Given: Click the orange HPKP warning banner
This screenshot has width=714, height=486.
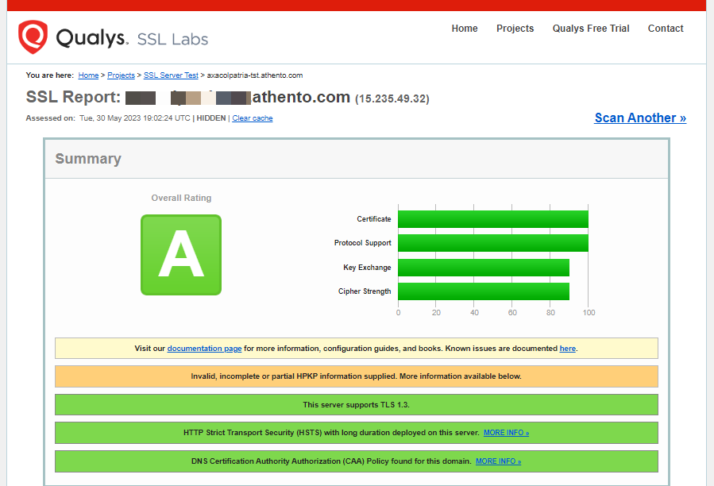Looking at the screenshot, I should tap(356, 376).
